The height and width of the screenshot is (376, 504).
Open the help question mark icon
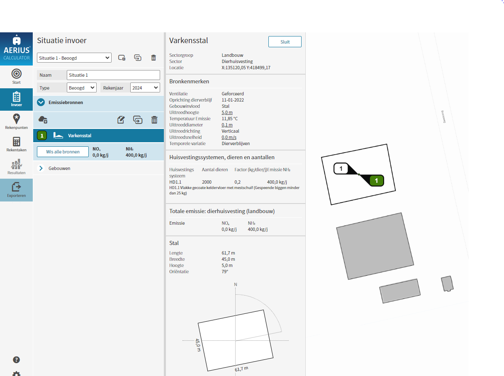click(x=16, y=360)
